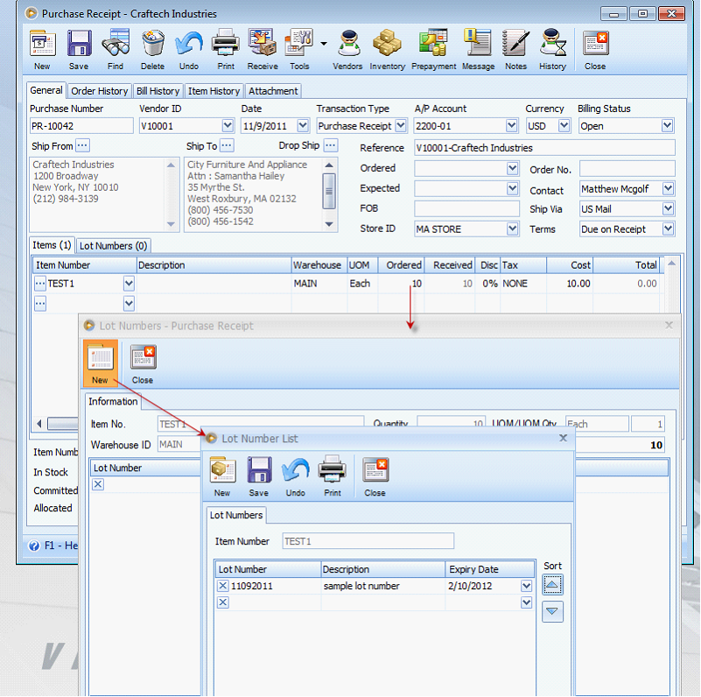The width and height of the screenshot is (701, 697).
Task: Switch to the Order History tab
Action: click(x=99, y=91)
